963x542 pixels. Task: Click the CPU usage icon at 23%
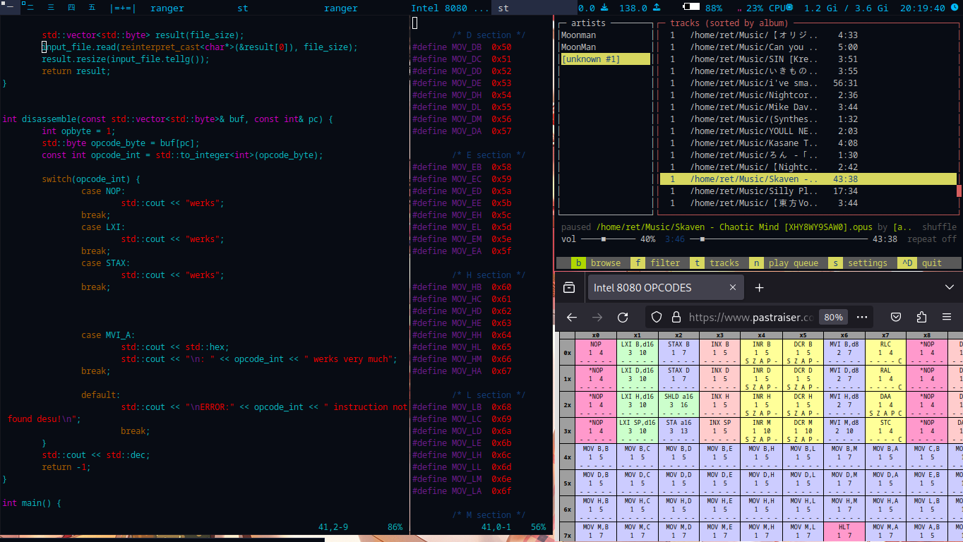[x=789, y=8]
